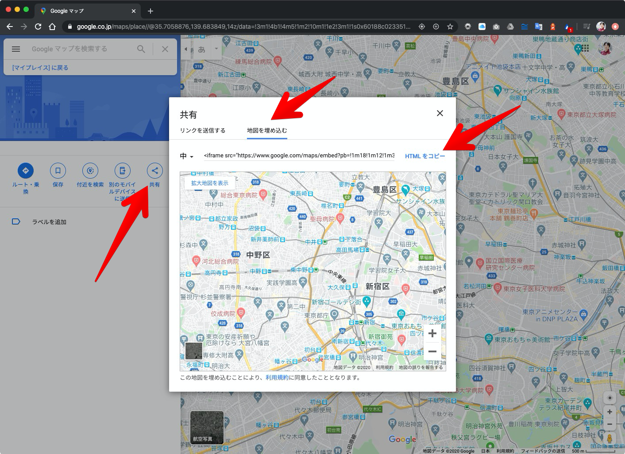This screenshot has height=454, width=625.
Task: Switch to リンクを送信する tab
Action: [x=203, y=130]
